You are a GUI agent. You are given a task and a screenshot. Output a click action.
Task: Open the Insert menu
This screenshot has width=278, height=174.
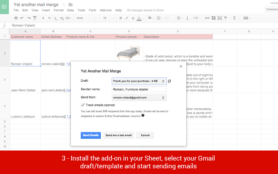click(46, 10)
